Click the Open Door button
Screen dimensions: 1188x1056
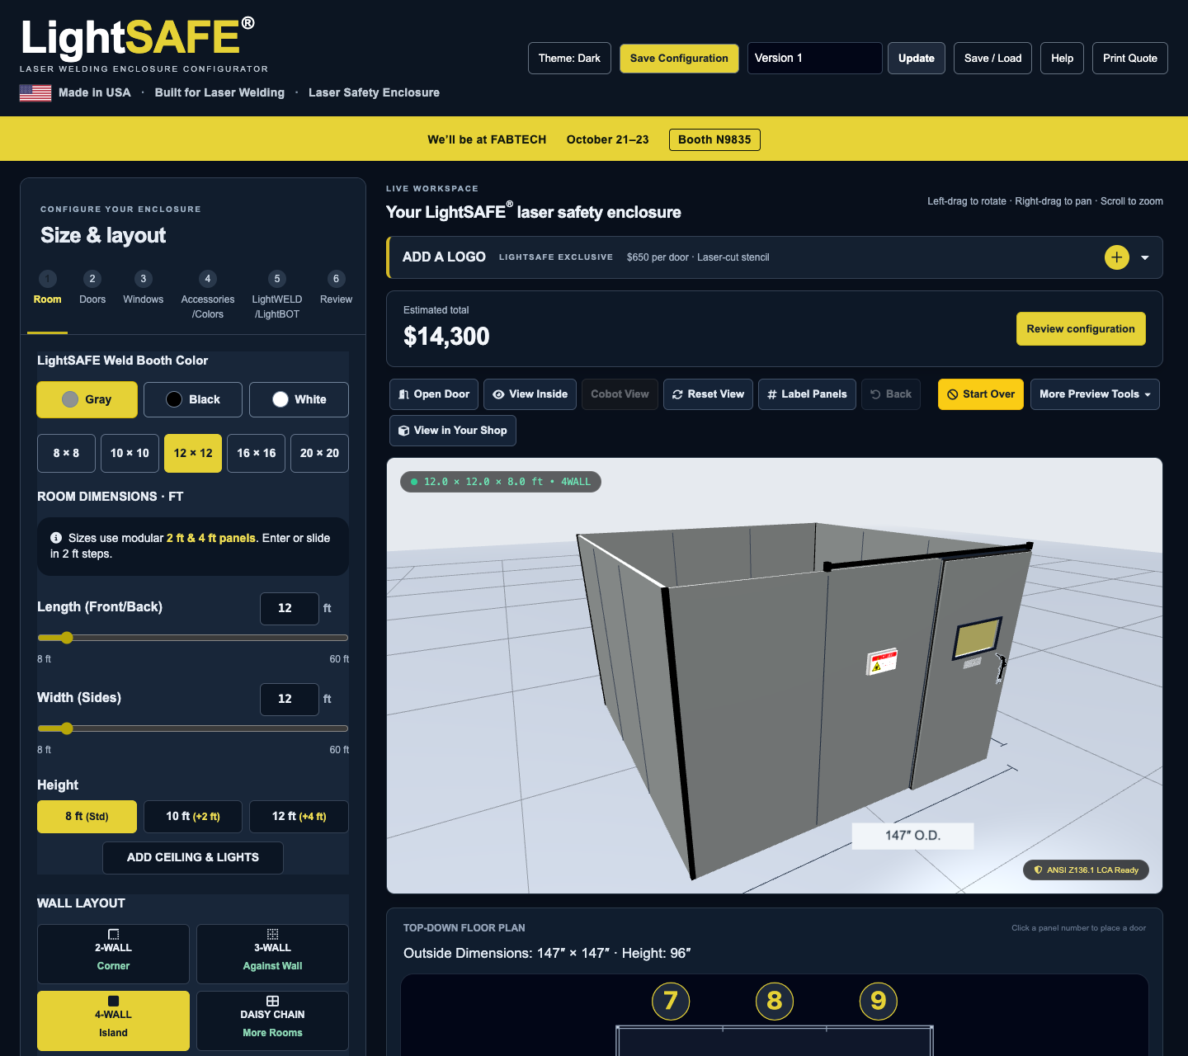[434, 394]
